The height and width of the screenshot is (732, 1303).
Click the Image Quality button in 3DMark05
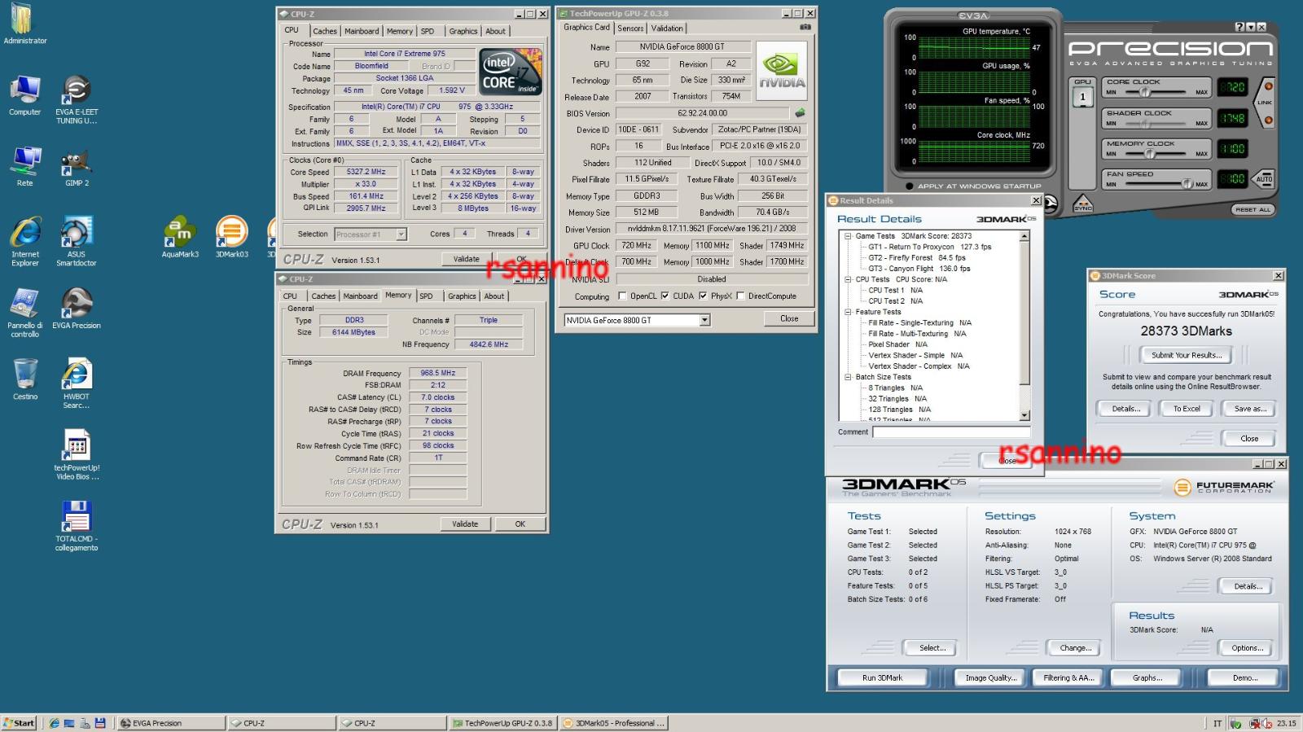pyautogui.click(x=991, y=677)
